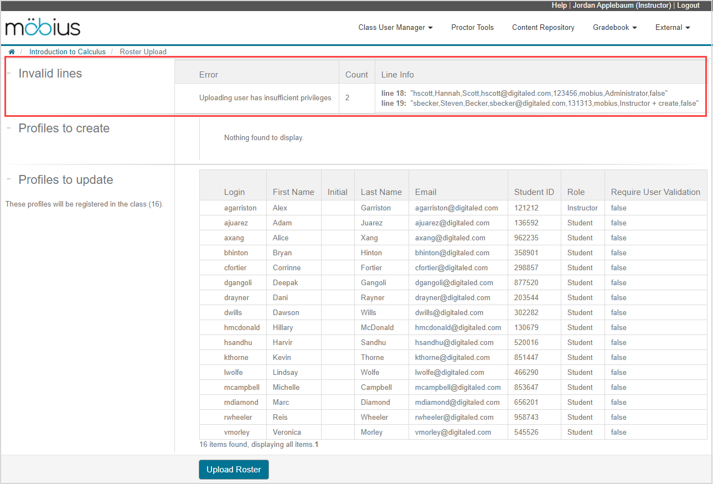
Task: Log out via the Logout link
Action: [x=688, y=5]
